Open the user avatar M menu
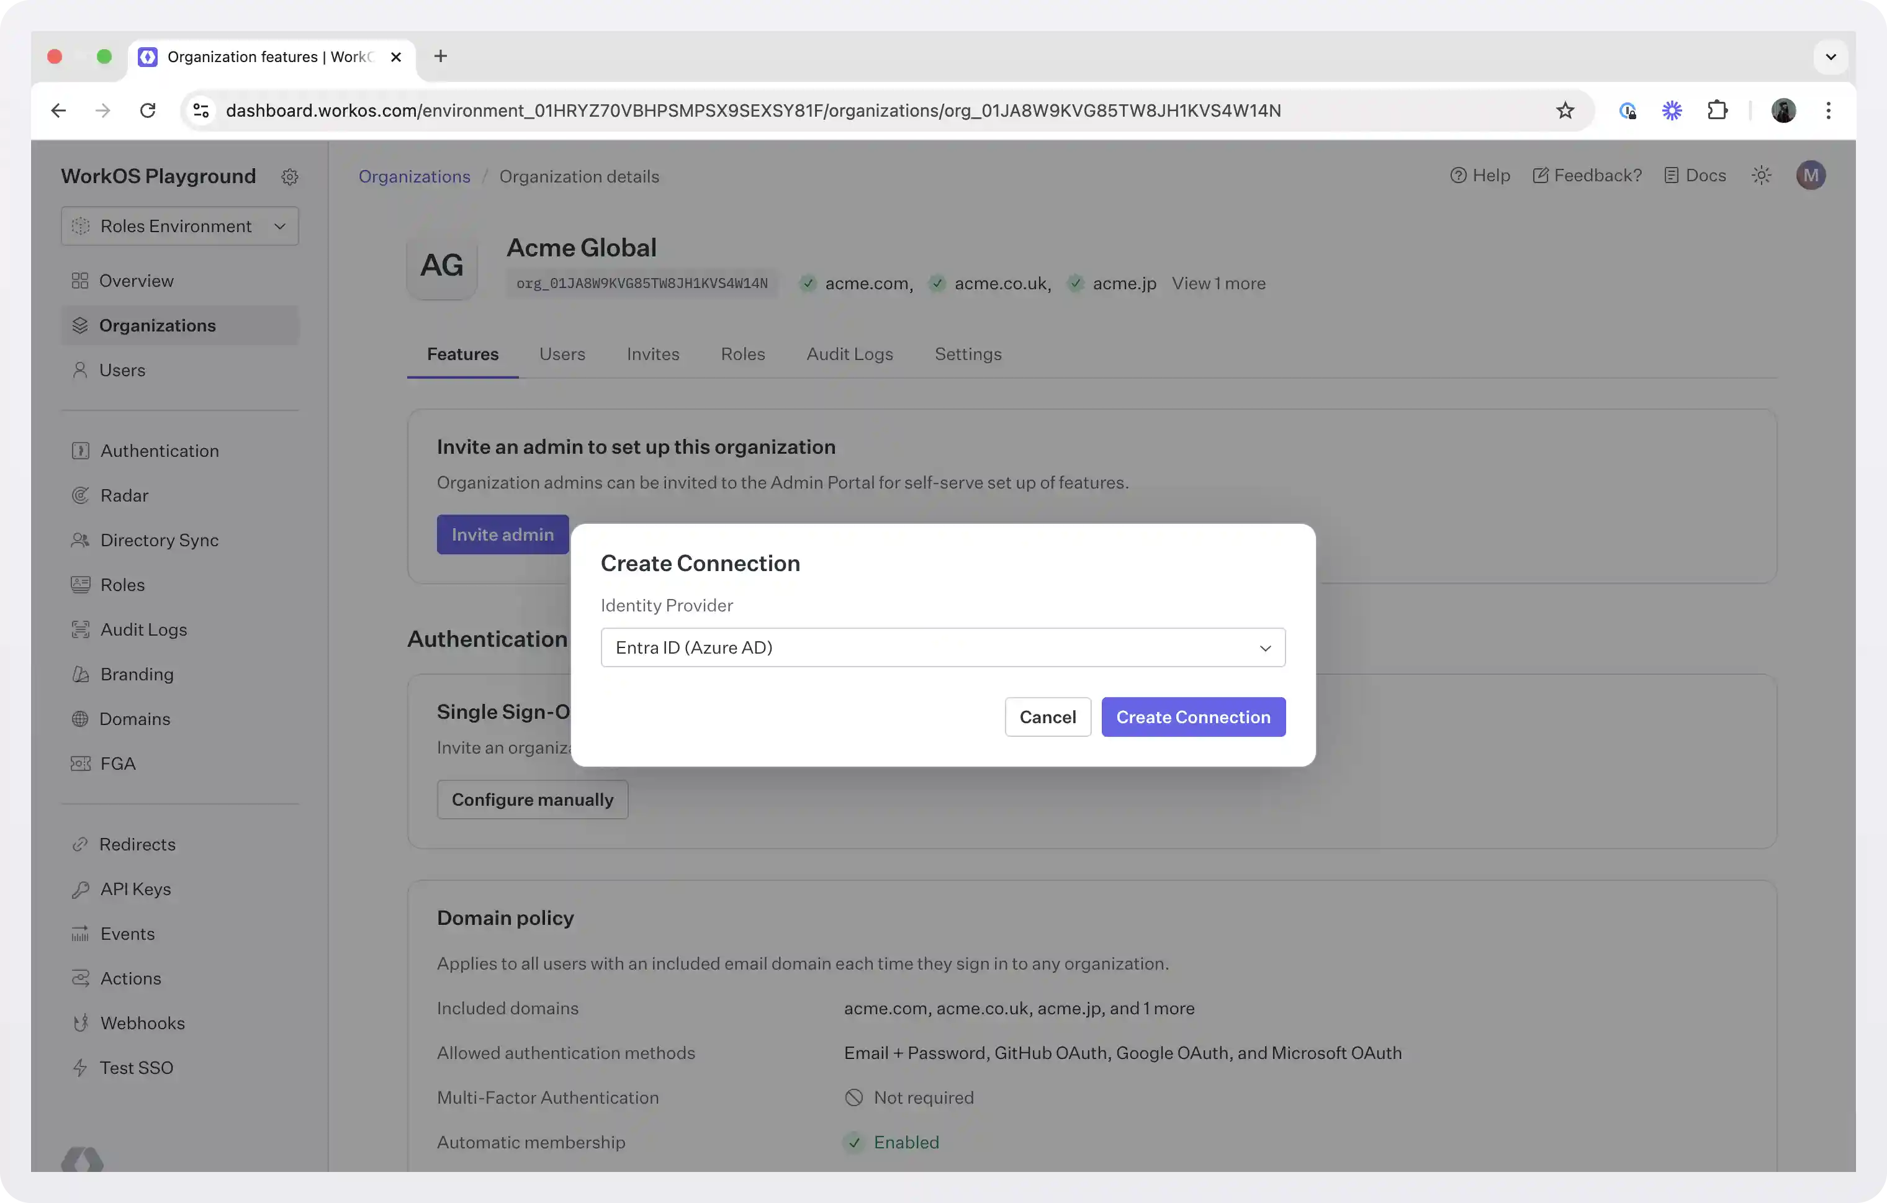Screen dimensions: 1887x1203 point(1810,176)
